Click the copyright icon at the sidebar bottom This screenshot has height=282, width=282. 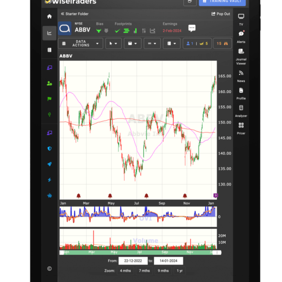pyautogui.click(x=50, y=268)
